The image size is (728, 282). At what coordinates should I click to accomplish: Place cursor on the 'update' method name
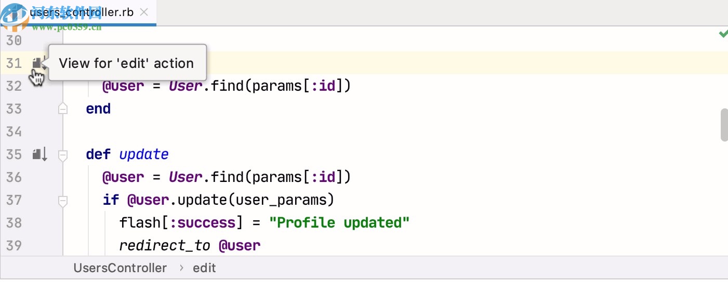point(144,154)
